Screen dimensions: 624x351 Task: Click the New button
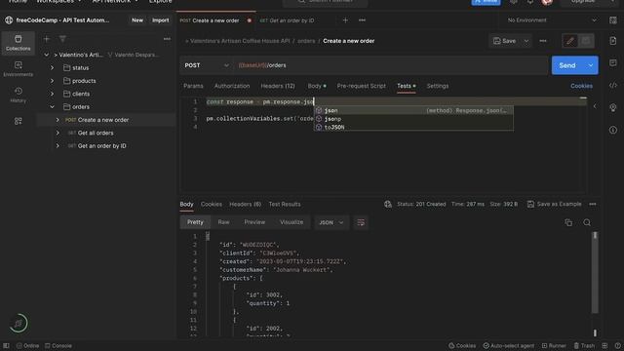point(137,20)
